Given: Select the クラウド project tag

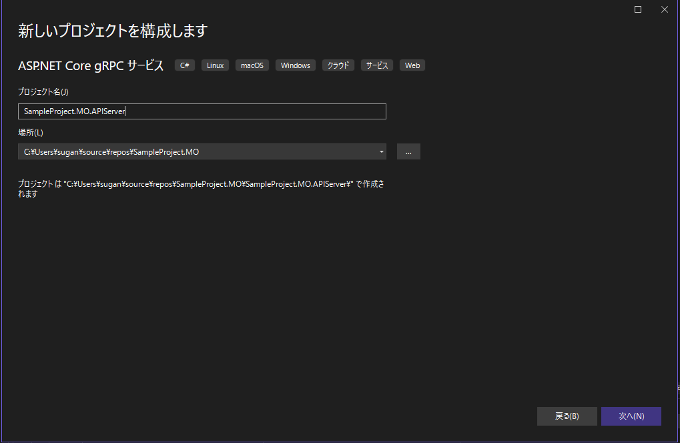Looking at the screenshot, I should click(338, 65).
